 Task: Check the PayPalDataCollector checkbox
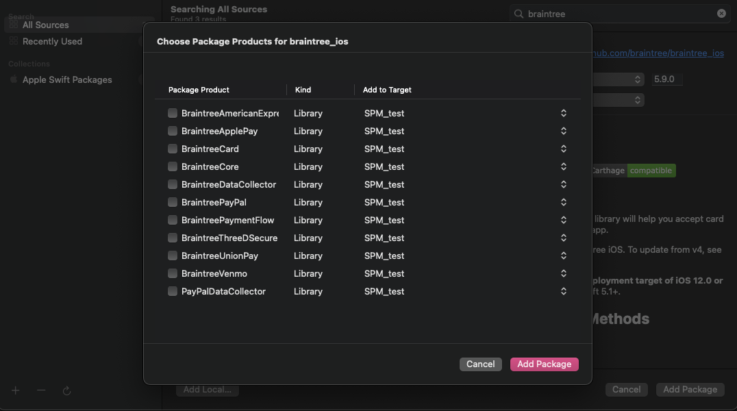[x=173, y=292]
